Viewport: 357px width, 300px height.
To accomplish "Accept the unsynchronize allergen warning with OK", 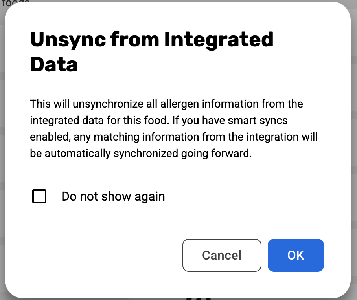I will (296, 255).
